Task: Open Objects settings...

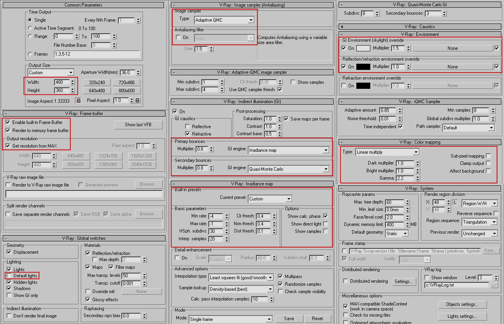Action: 462,304
